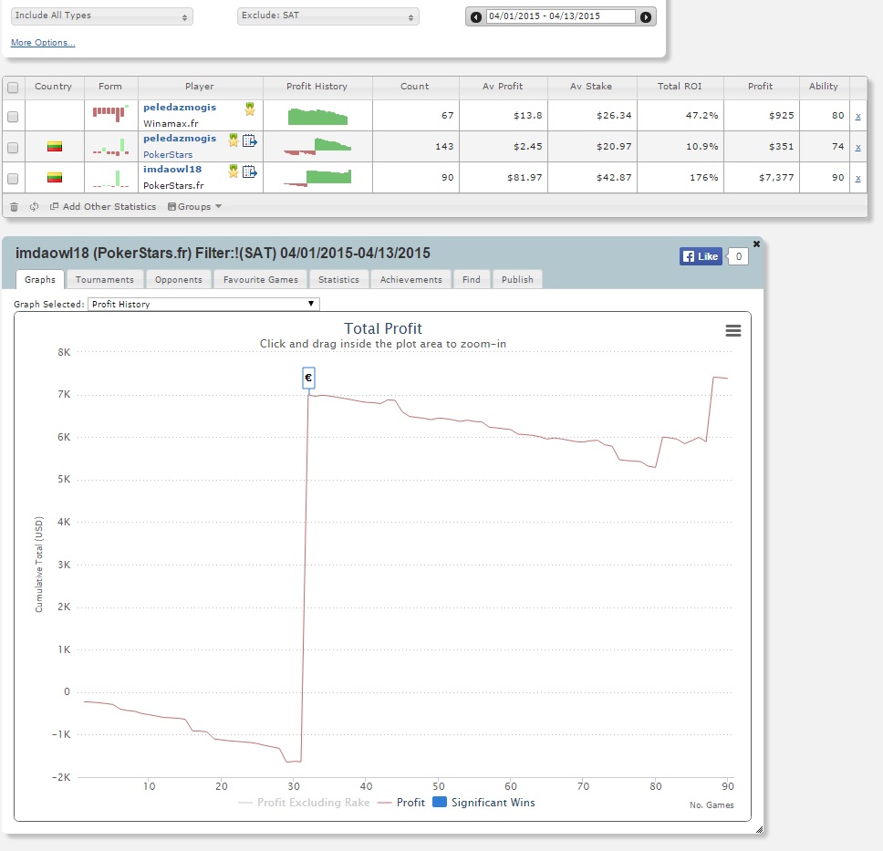Image resolution: width=883 pixels, height=851 pixels.
Task: Go to previous date range arrow
Action: coord(476,17)
